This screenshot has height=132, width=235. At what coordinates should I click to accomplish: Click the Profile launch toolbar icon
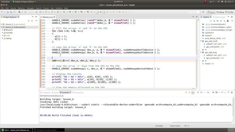76,12
